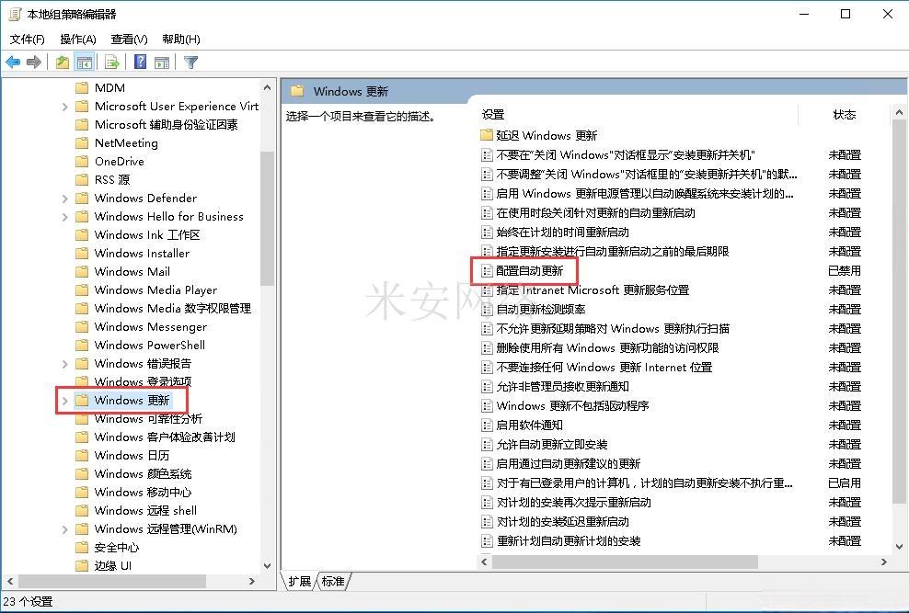Toggle the show/hide action pane icon

click(162, 62)
